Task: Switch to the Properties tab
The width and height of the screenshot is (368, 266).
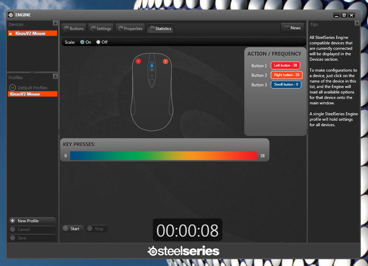Action: (130, 29)
